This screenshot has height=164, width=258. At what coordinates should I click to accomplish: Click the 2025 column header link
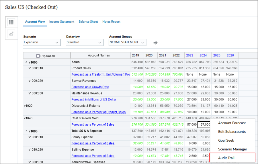[216, 55]
